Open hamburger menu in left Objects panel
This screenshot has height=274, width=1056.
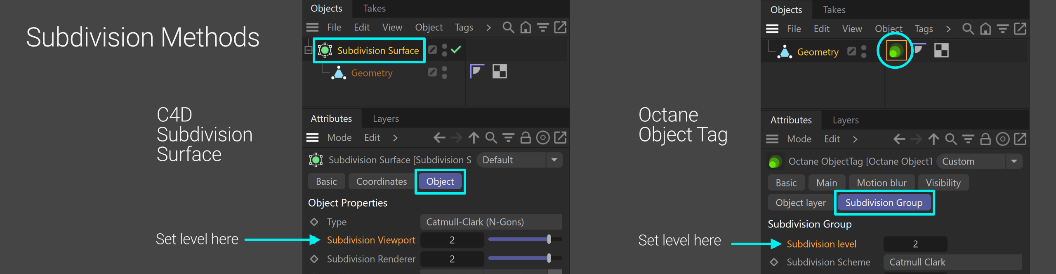coord(312,28)
